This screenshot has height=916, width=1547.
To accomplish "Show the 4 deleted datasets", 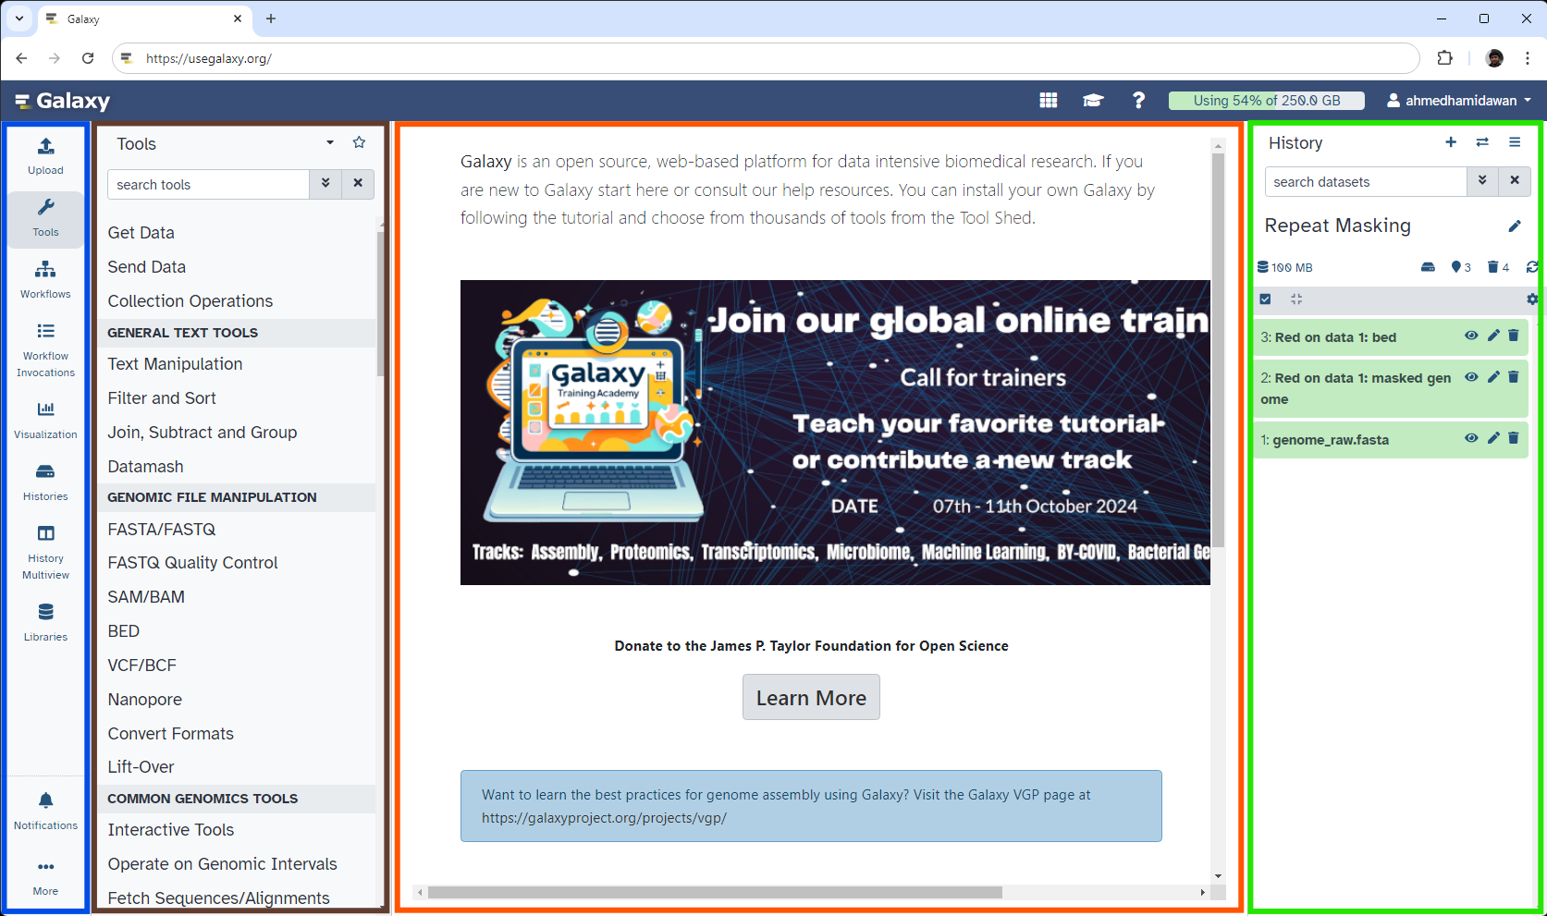I will click(1498, 267).
